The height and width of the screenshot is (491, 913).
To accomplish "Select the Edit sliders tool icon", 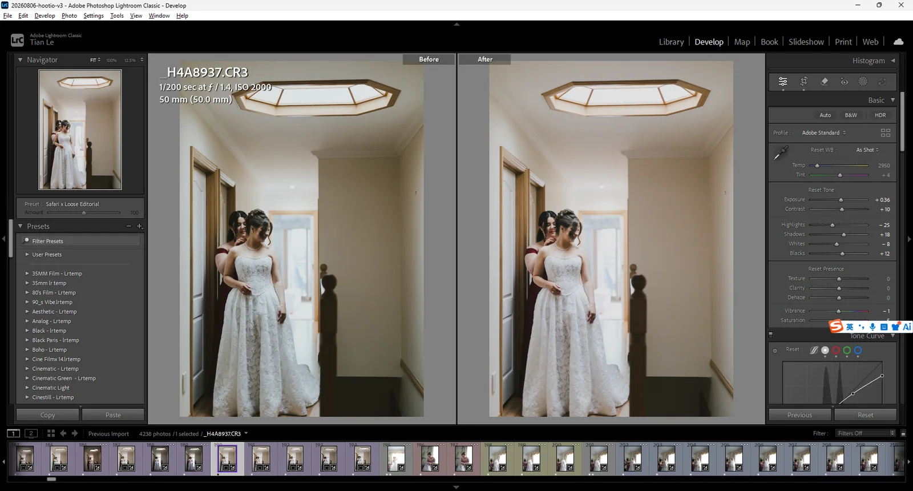I will coord(783,82).
